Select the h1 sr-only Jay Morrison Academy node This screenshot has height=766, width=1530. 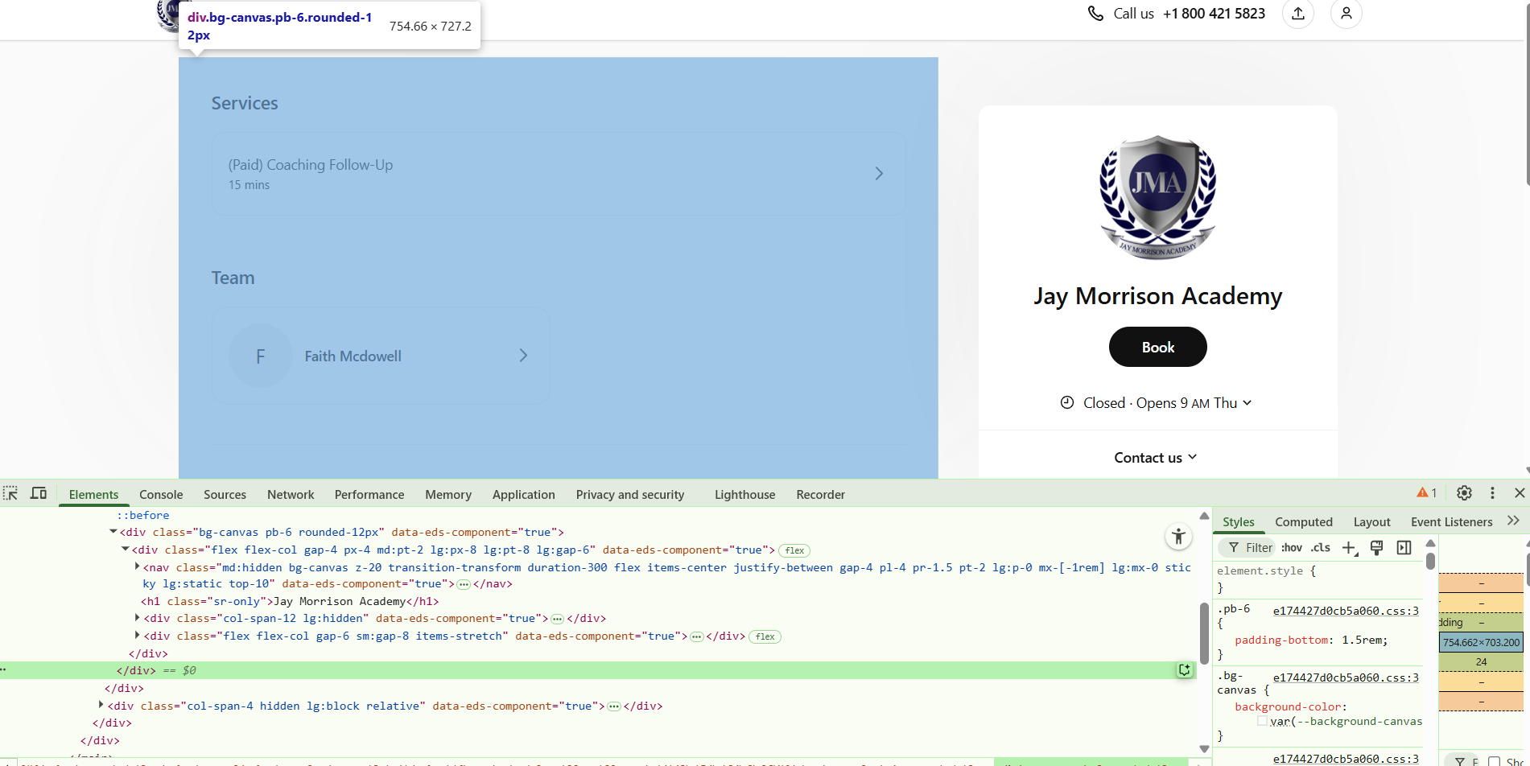pos(290,601)
